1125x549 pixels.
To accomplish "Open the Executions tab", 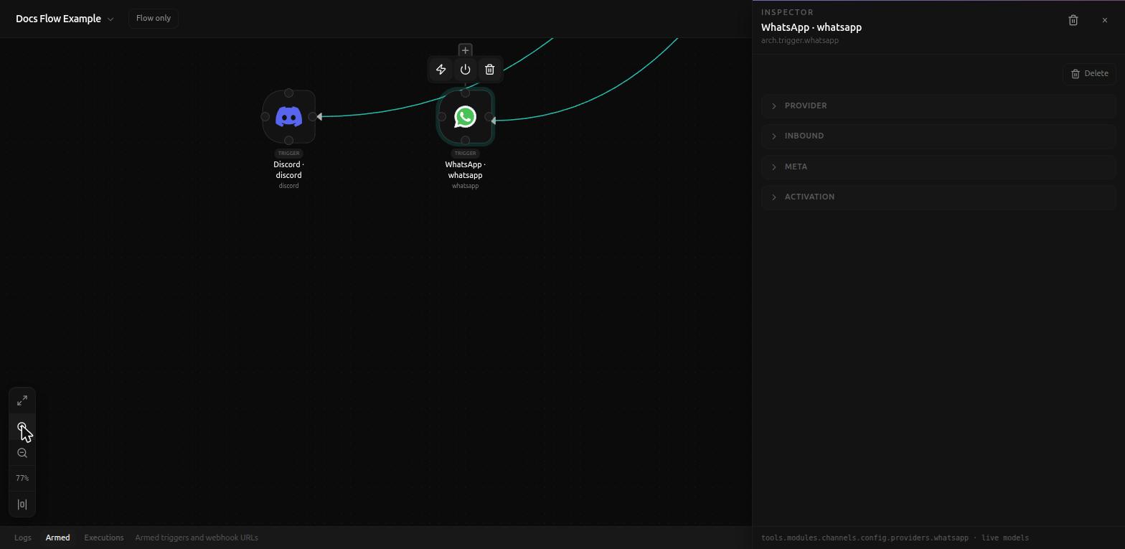I will (104, 538).
